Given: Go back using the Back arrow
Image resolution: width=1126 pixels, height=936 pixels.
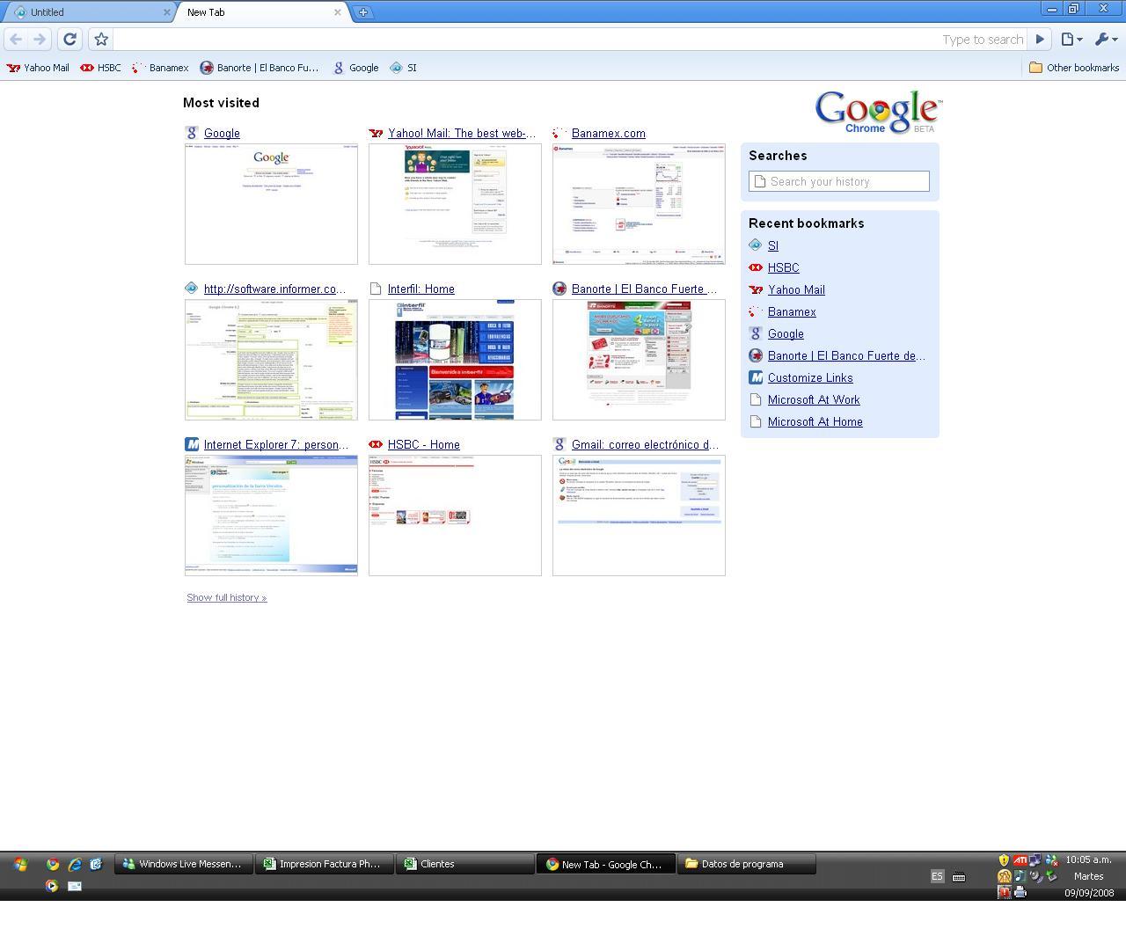Looking at the screenshot, I should coord(16,39).
